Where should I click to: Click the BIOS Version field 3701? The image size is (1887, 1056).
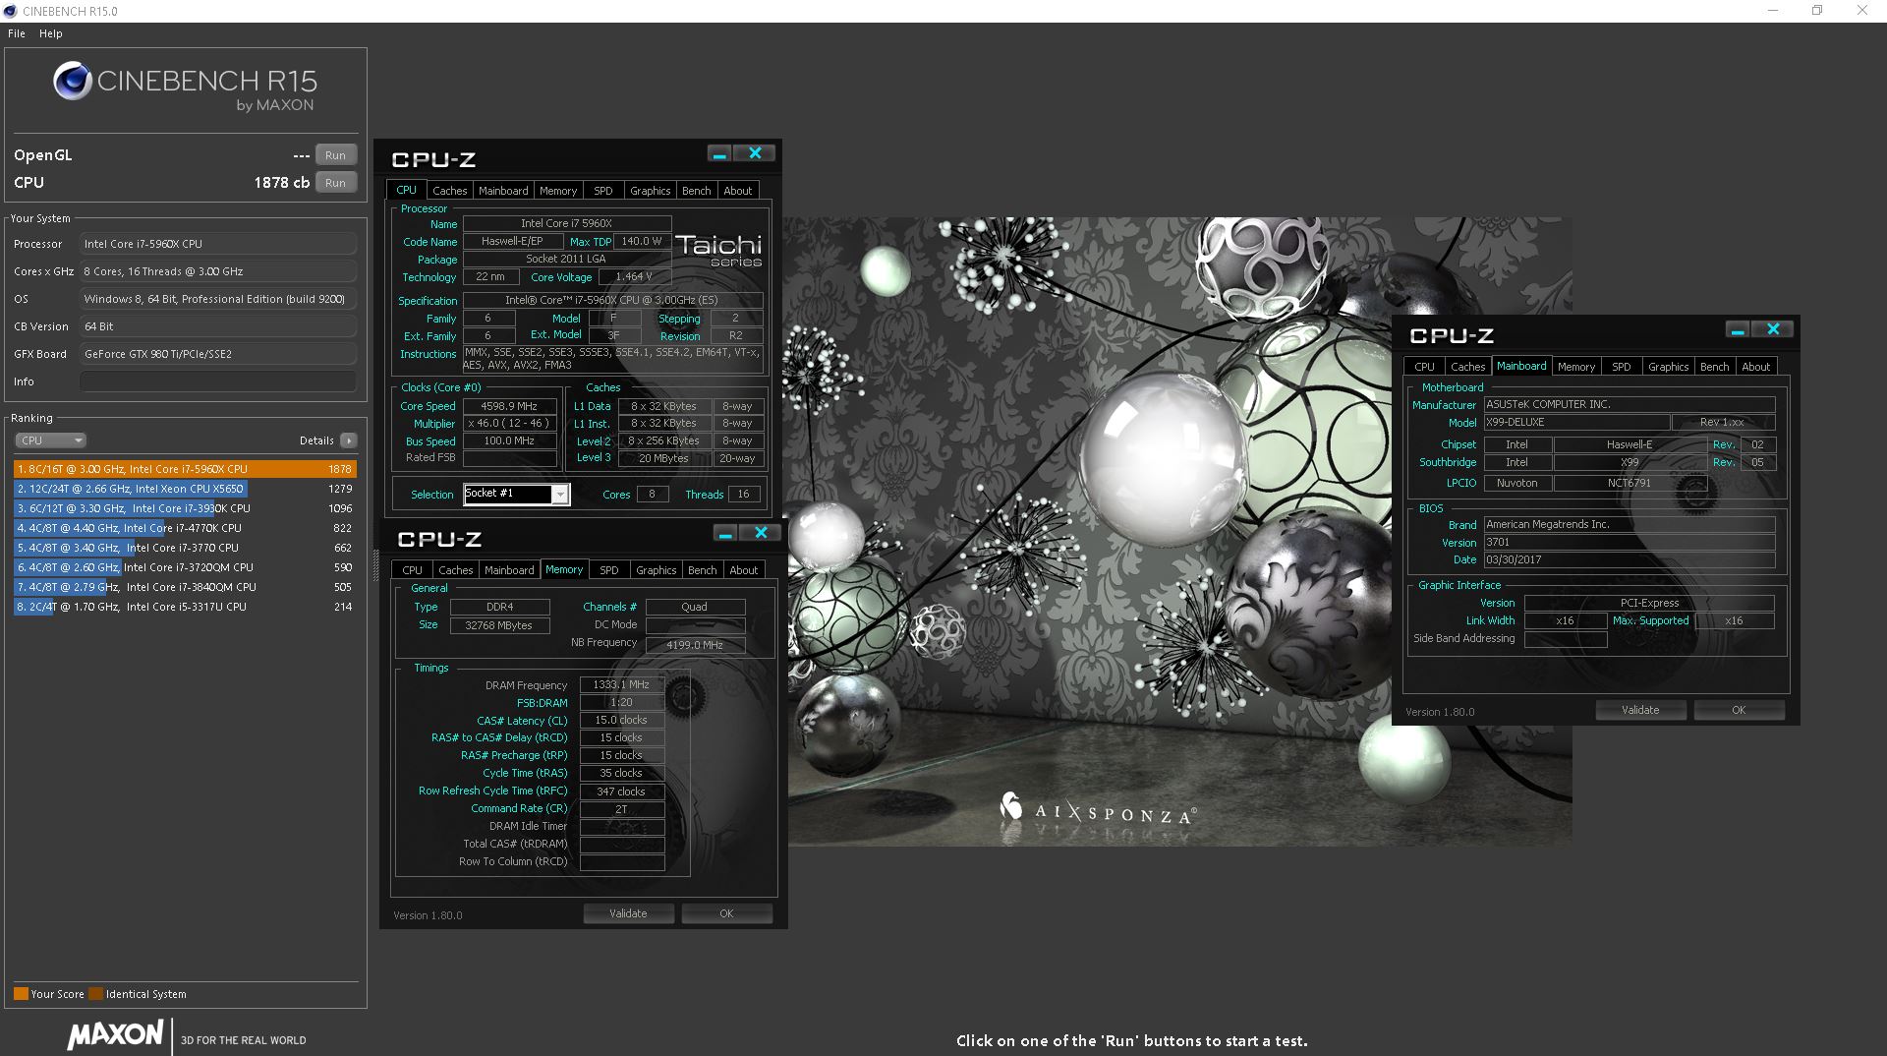pos(1630,543)
